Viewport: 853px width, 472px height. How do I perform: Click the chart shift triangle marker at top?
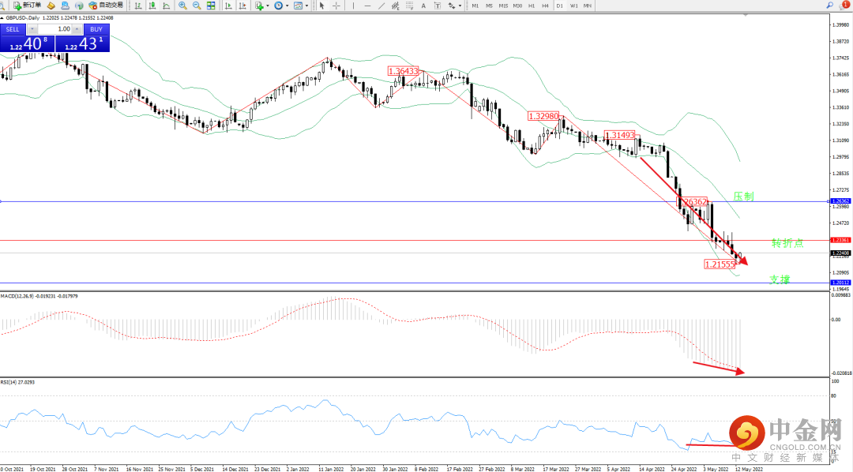tap(746, 15)
